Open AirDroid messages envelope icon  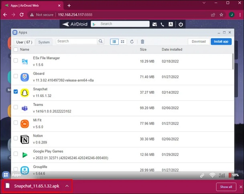tap(155, 24)
